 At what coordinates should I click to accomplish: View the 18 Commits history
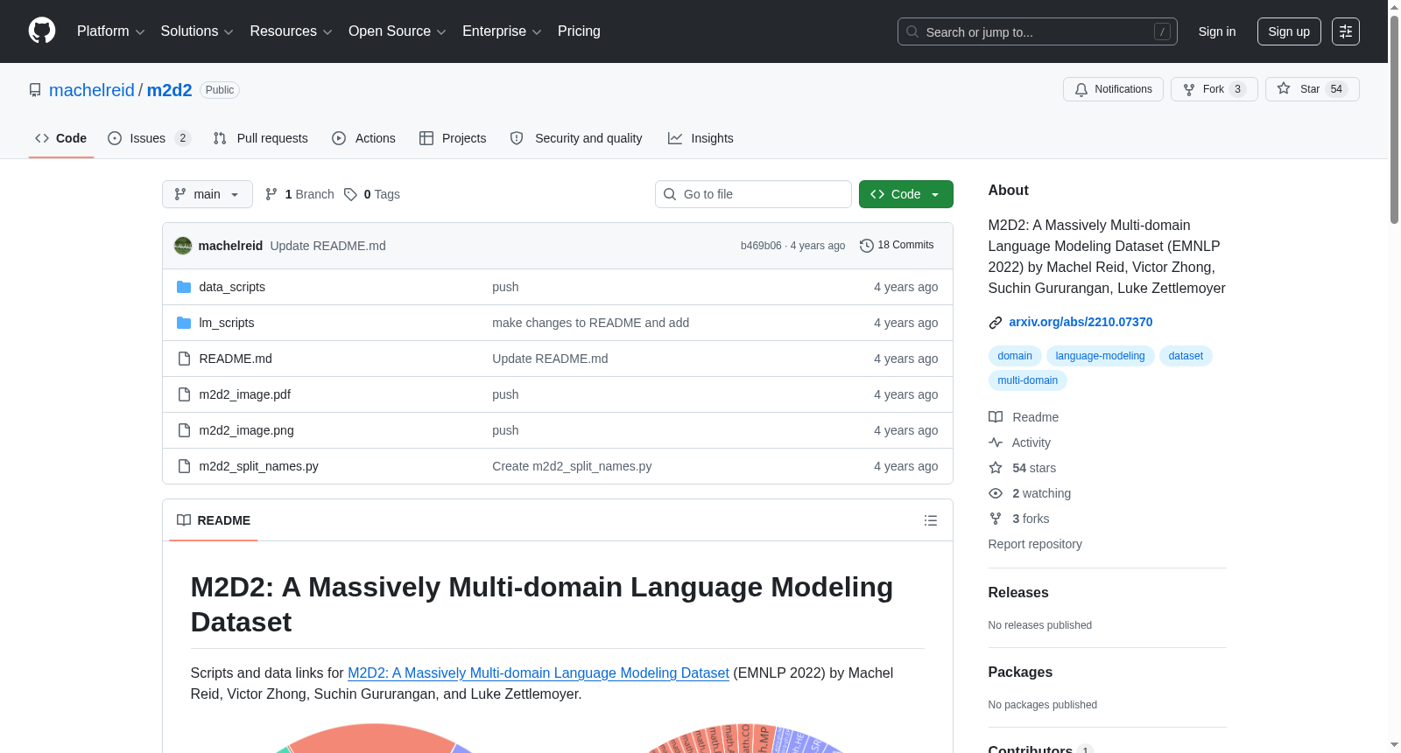(897, 246)
